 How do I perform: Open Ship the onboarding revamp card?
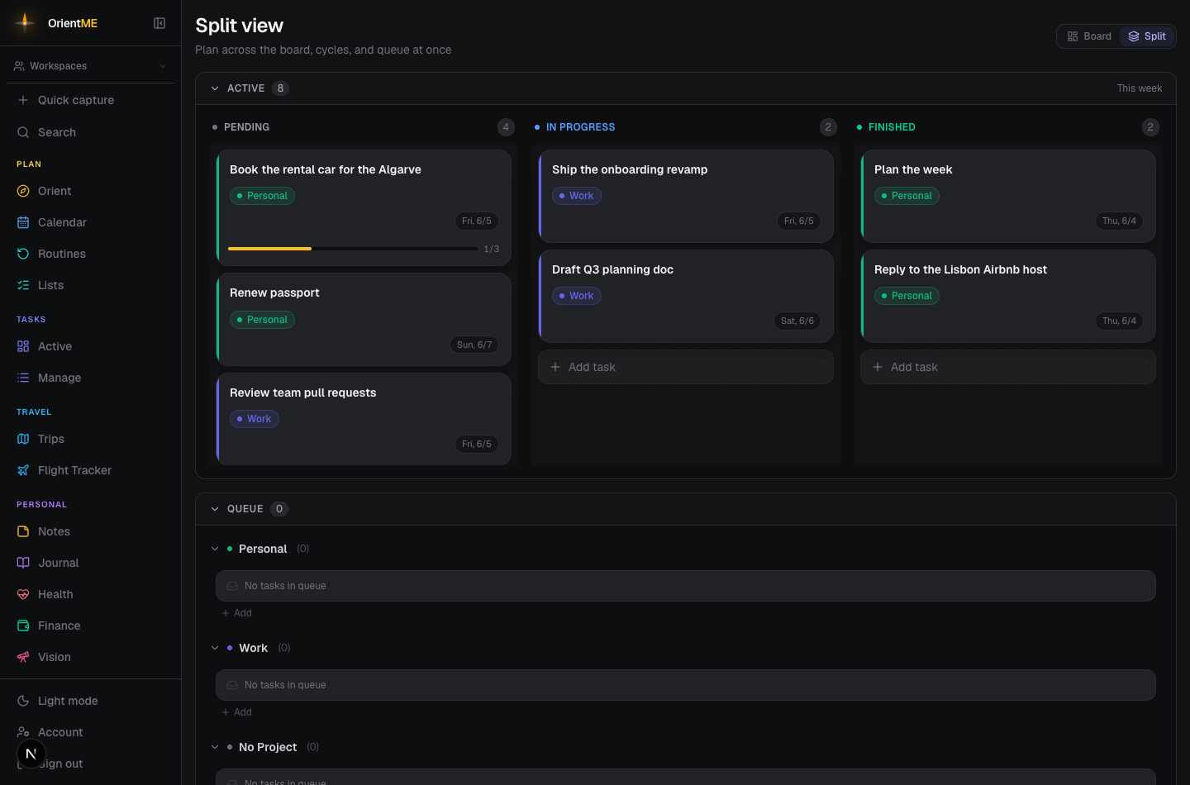tap(686, 196)
